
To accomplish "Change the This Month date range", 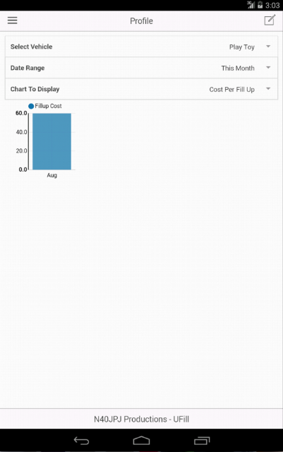I will click(x=238, y=69).
